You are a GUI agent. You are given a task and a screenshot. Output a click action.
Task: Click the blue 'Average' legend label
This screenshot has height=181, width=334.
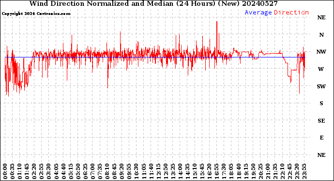click(258, 13)
